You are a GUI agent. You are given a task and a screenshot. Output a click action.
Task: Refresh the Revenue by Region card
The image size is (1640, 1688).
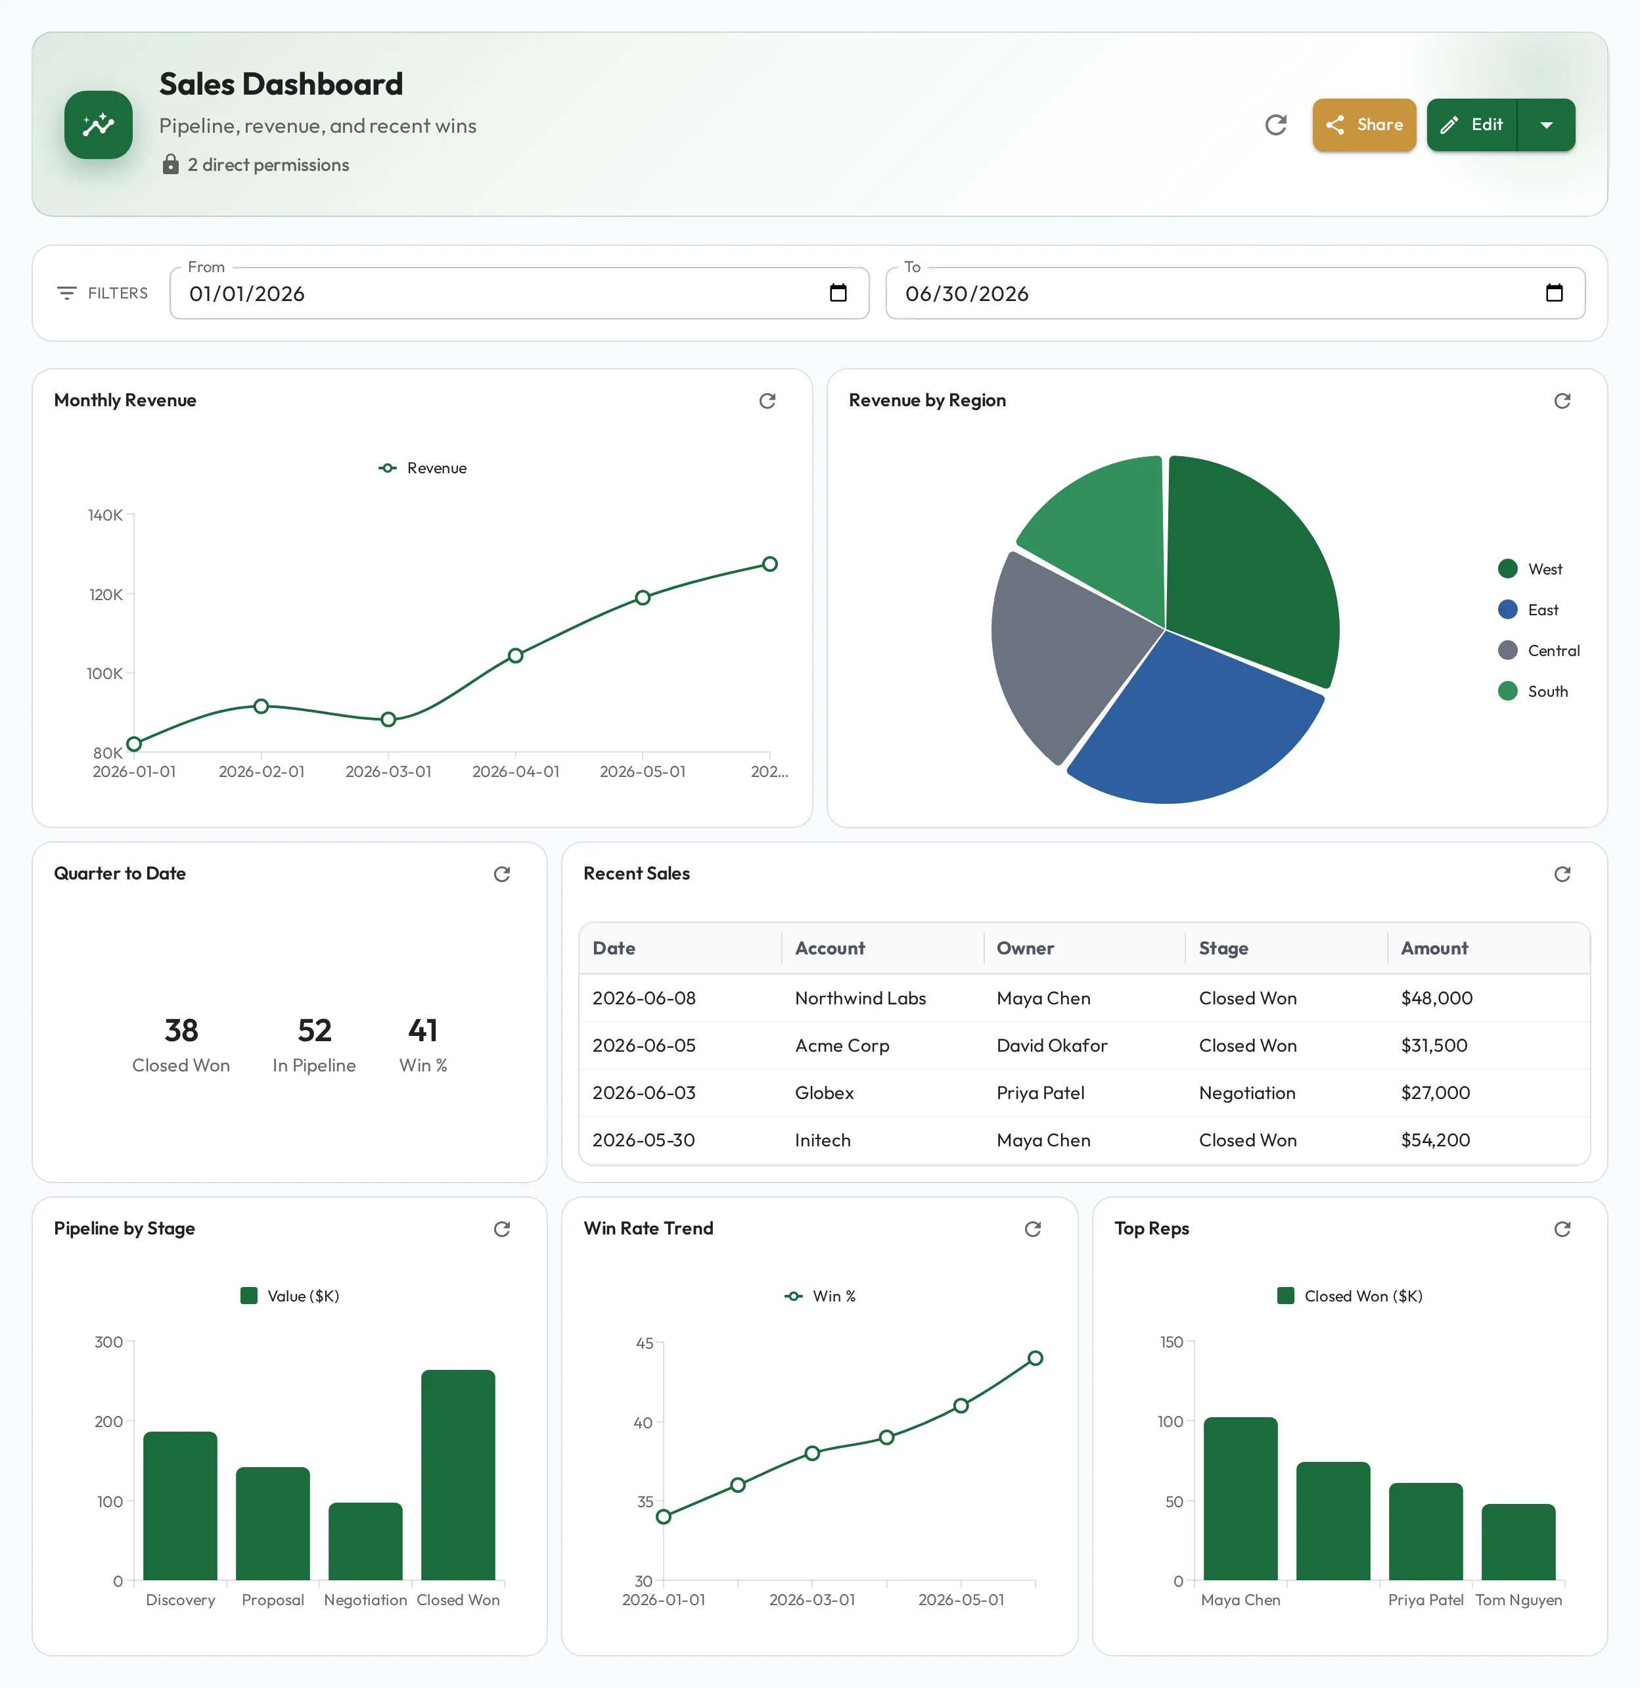tap(1562, 401)
